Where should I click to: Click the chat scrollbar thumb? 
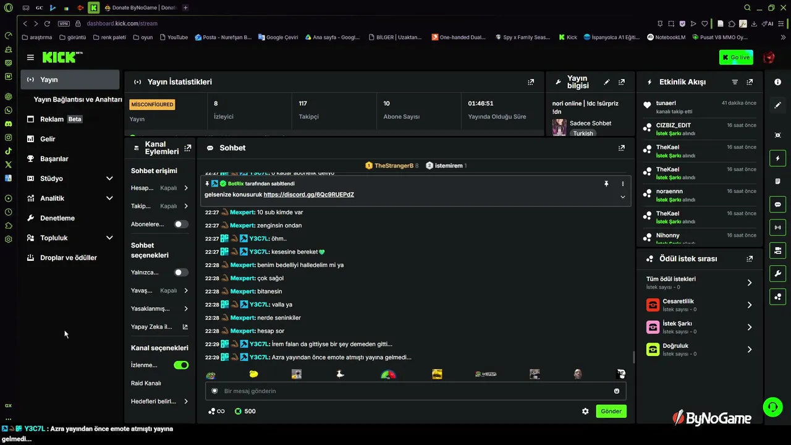[x=633, y=358]
